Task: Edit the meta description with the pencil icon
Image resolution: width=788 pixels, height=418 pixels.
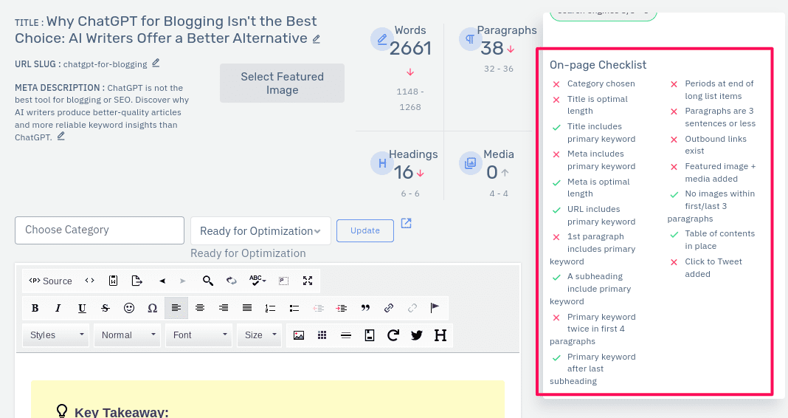Action: click(x=61, y=137)
